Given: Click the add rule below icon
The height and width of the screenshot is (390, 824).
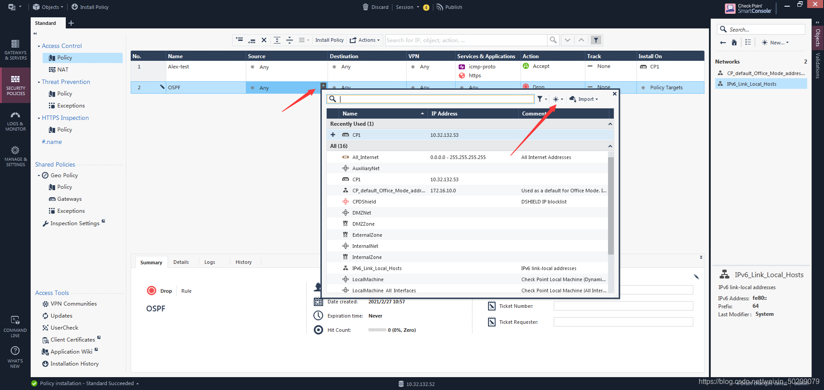Looking at the screenshot, I should [x=252, y=40].
